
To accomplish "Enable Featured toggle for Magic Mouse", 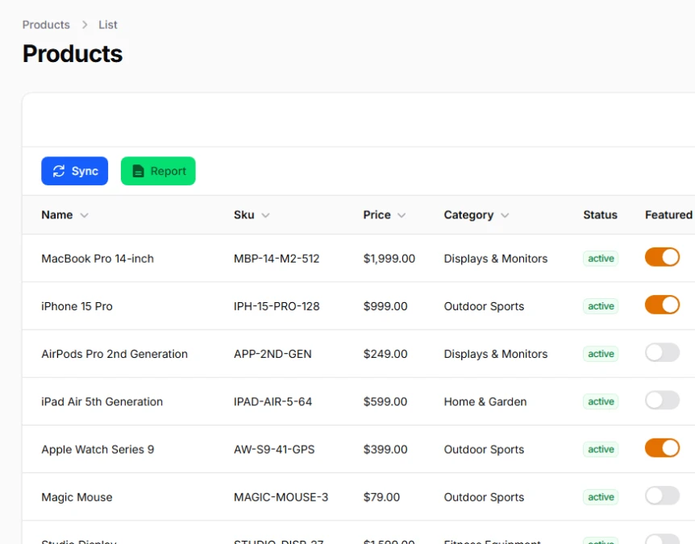I will pyautogui.click(x=662, y=496).
